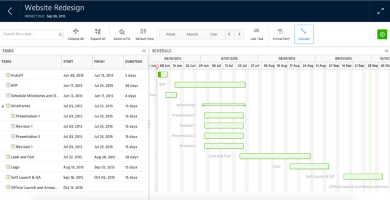
Task: Select the Week timescale tab
Action: tap(170, 34)
